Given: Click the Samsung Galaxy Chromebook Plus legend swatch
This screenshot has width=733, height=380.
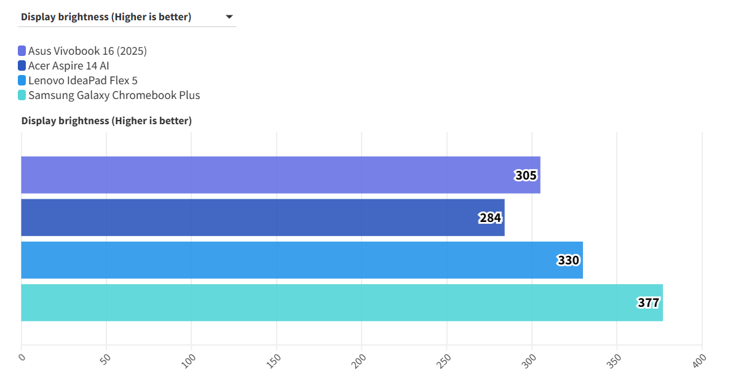Looking at the screenshot, I should point(22,95).
